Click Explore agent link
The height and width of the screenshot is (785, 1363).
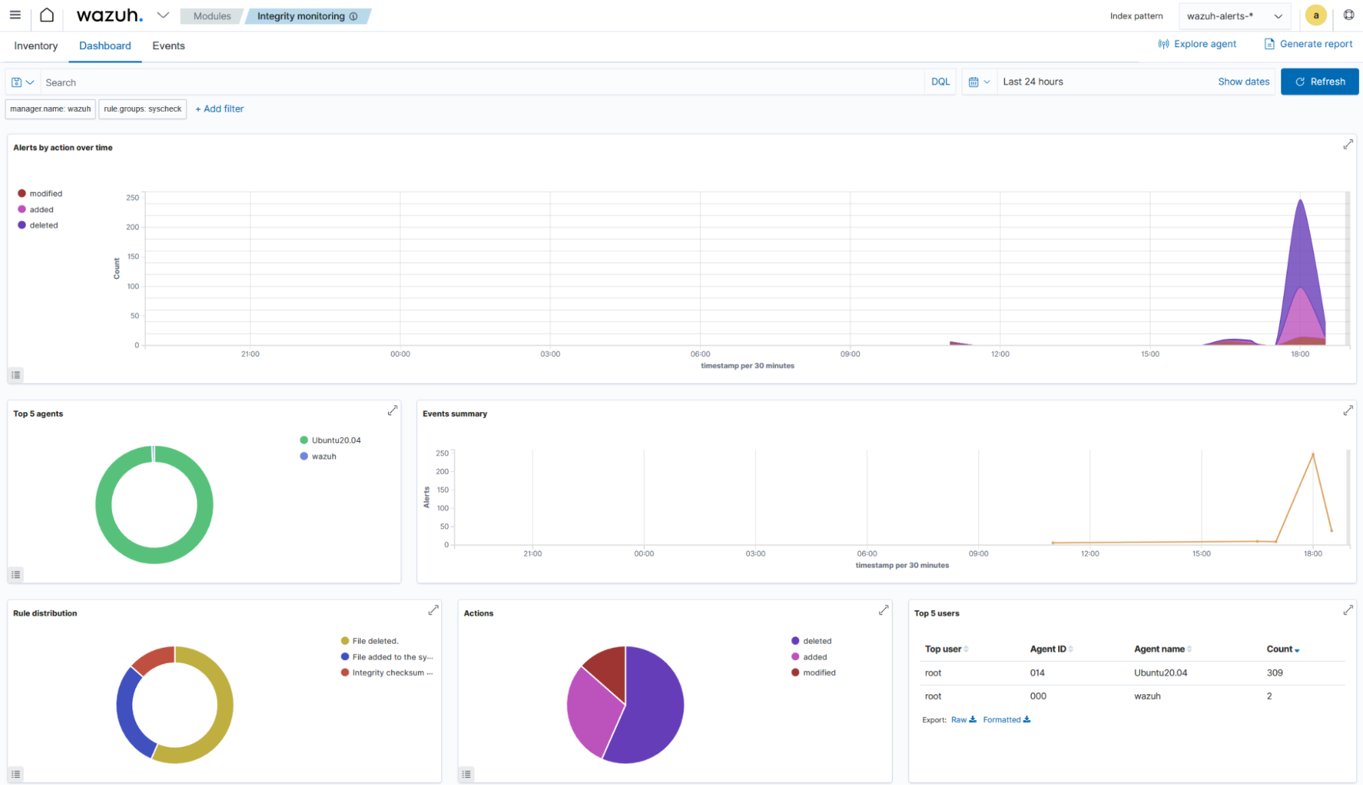pos(1197,44)
